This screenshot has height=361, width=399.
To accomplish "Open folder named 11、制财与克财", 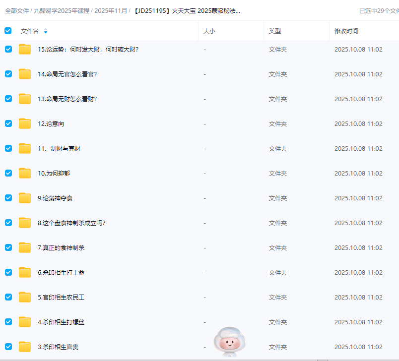I will [x=59, y=149].
